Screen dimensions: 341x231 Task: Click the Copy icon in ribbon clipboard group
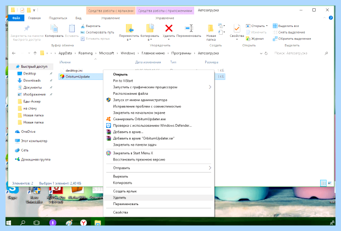(54, 28)
